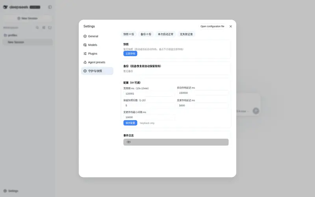Click the search icon in background sidebar
This screenshot has width=315, height=197.
(x=37, y=28)
